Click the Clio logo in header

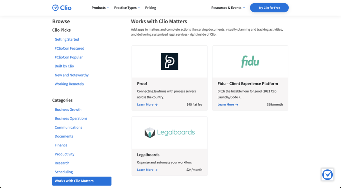pyautogui.click(x=62, y=8)
